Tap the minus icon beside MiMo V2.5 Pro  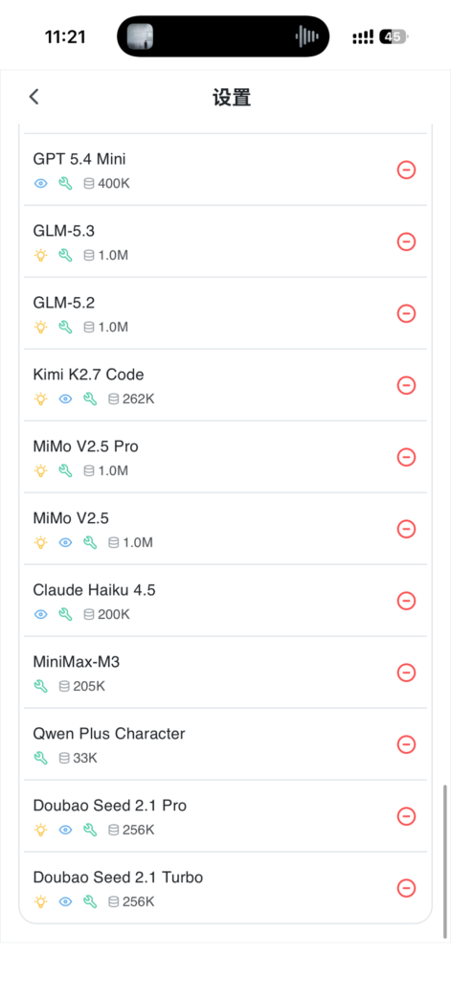407,457
